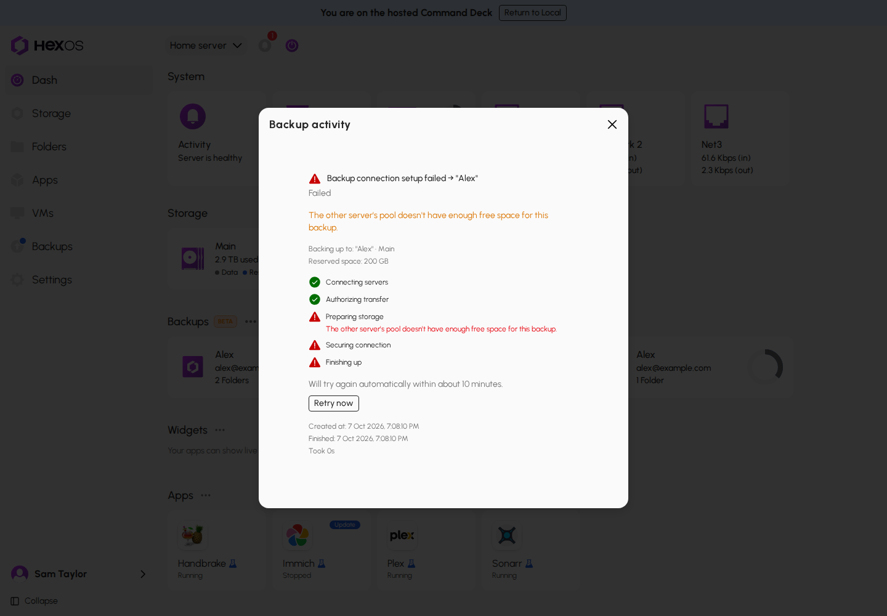Screen dimensions: 887x616
Task: Click the 'Server is healthy' status text
Action: click(210, 158)
